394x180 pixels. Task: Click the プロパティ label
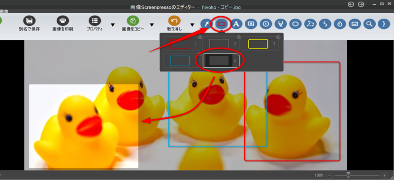95,29
